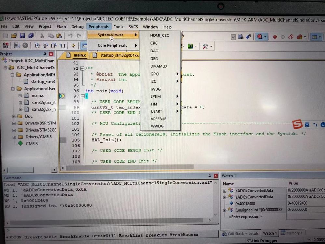
Task: Open the debug session dropdown arrow
Action: point(265,37)
